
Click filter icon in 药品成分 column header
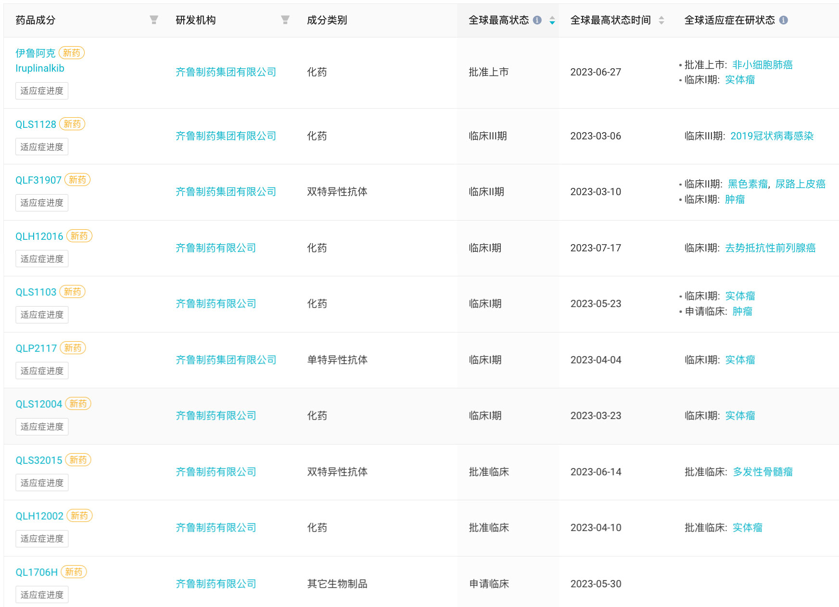tap(154, 20)
